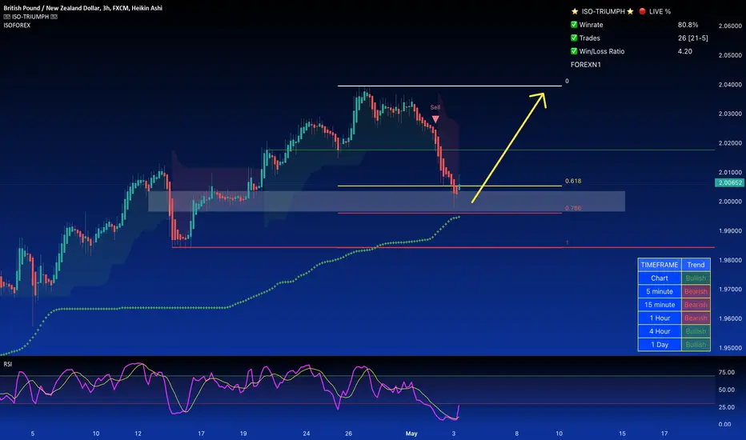Click the 2.06000 price axis label

[730, 26]
